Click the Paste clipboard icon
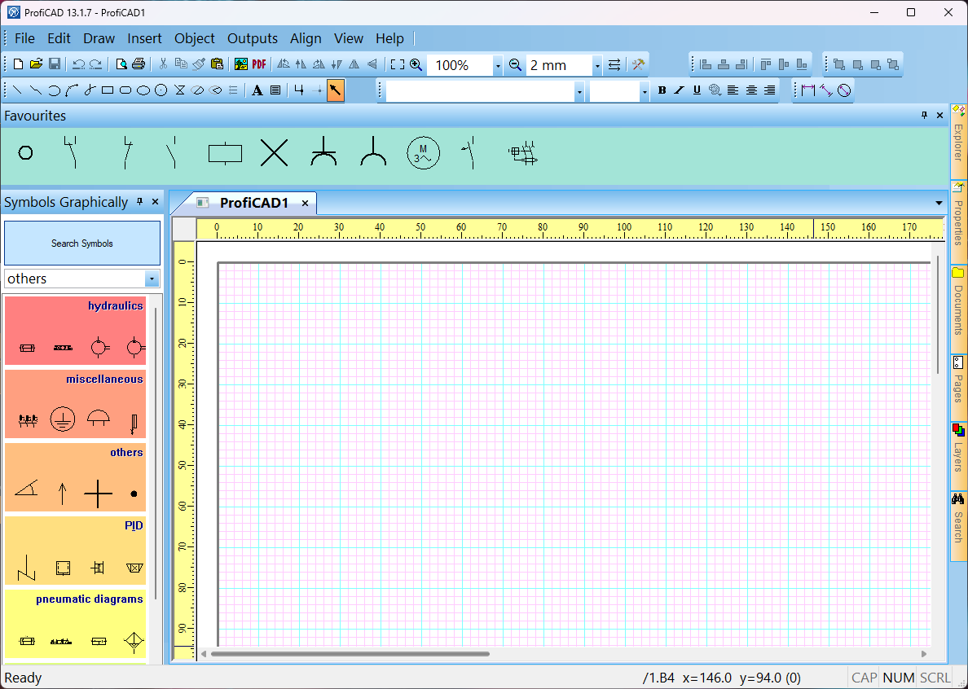Viewport: 968px width, 689px height. [x=217, y=64]
